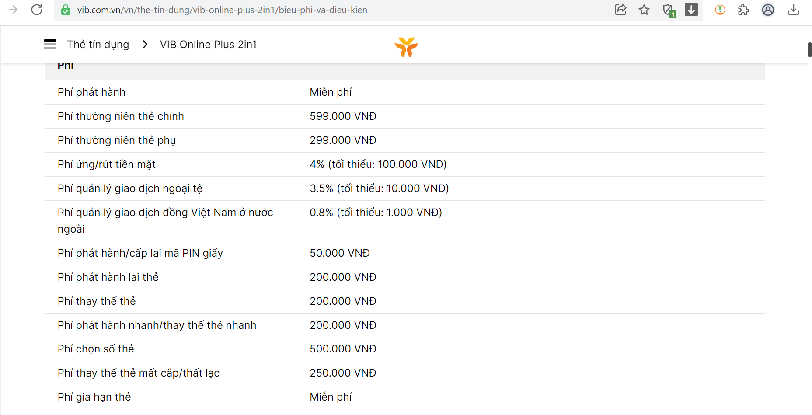Select 'Phí thay thế thẻ' row label
Image resolution: width=812 pixels, height=415 pixels.
coord(97,301)
